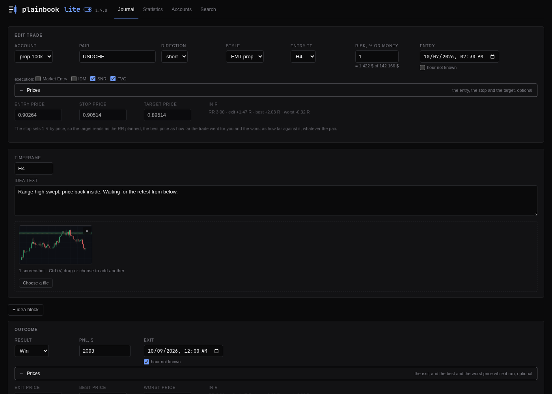Image resolution: width=552 pixels, height=394 pixels.
Task: Click the plainbook logo icon
Action: click(13, 9)
